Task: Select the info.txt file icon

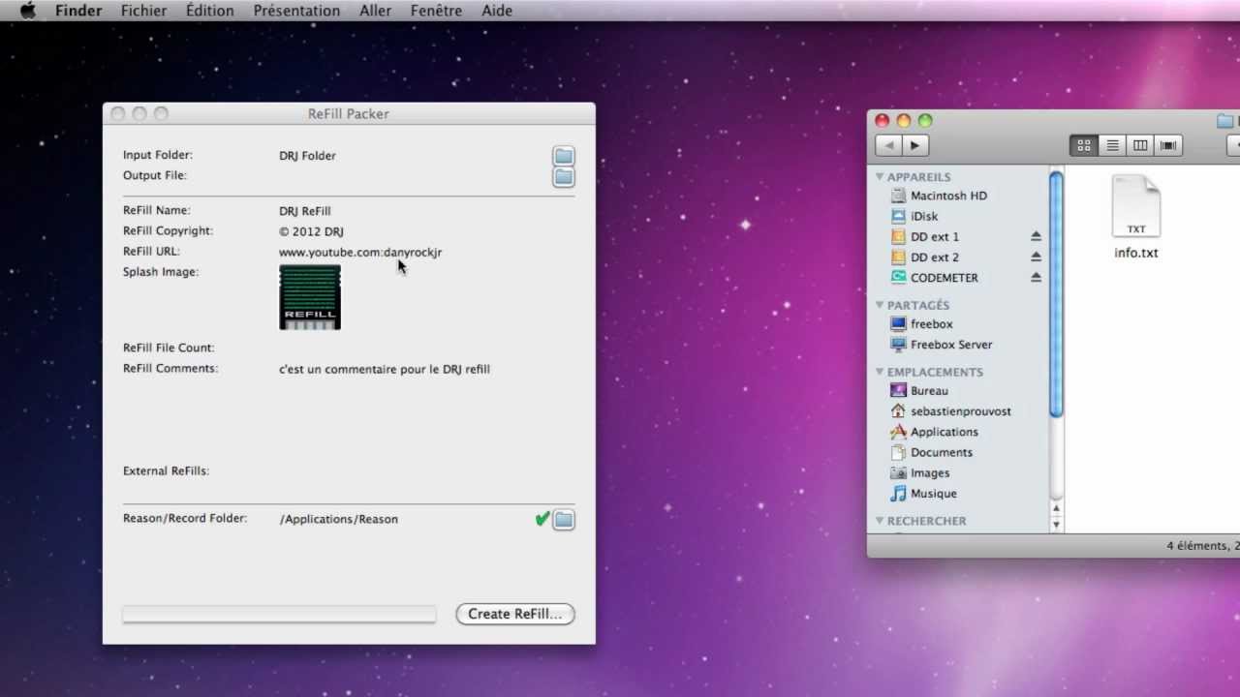Action: (1136, 206)
